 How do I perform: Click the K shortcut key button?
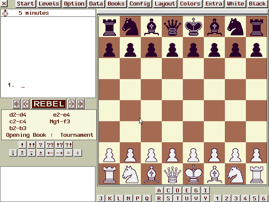[110, 199]
